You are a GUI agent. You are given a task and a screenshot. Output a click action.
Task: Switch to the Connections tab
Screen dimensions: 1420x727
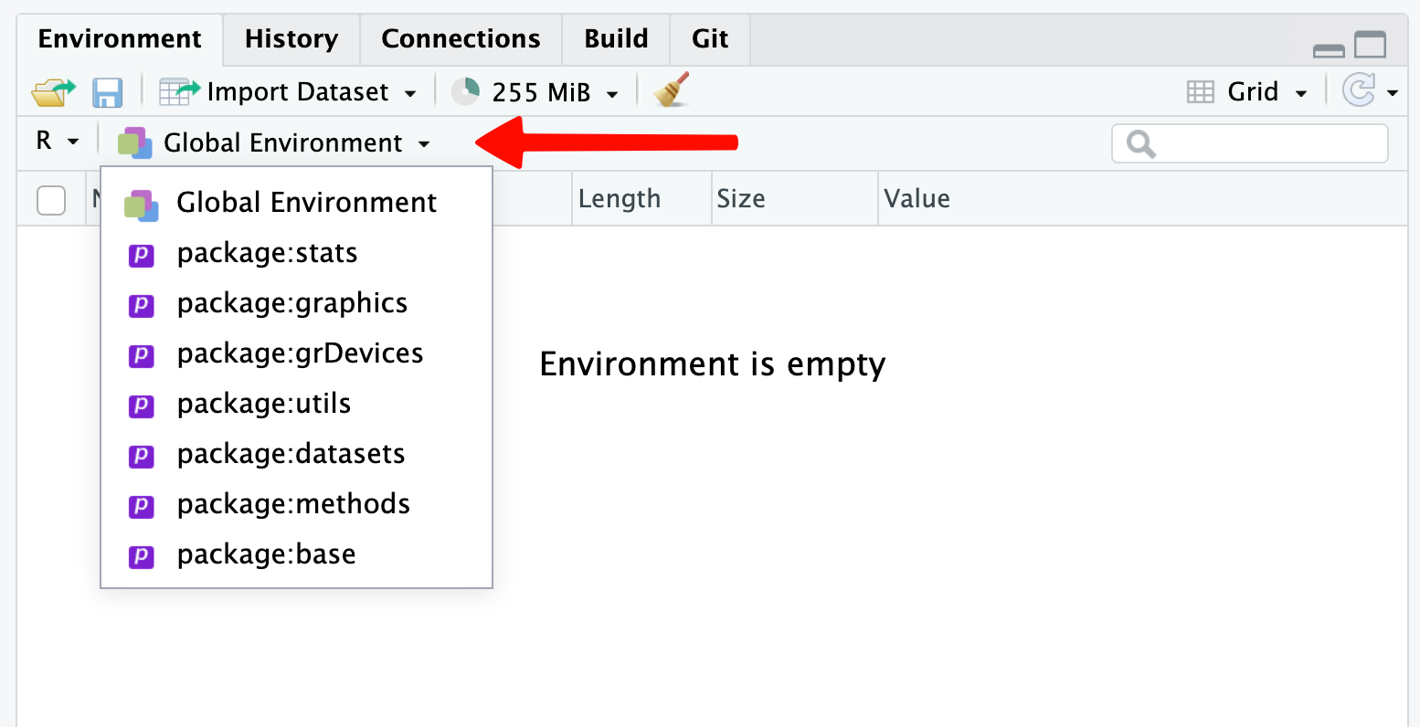tap(461, 39)
